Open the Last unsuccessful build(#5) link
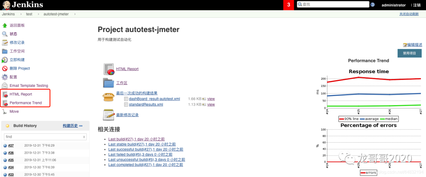The height and width of the screenshot is (177, 426). click(147, 160)
